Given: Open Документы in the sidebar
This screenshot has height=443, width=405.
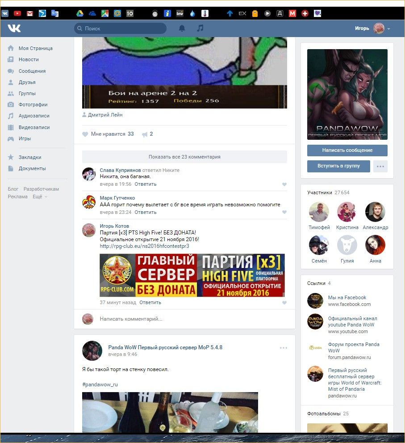Looking at the screenshot, I should pos(32,168).
